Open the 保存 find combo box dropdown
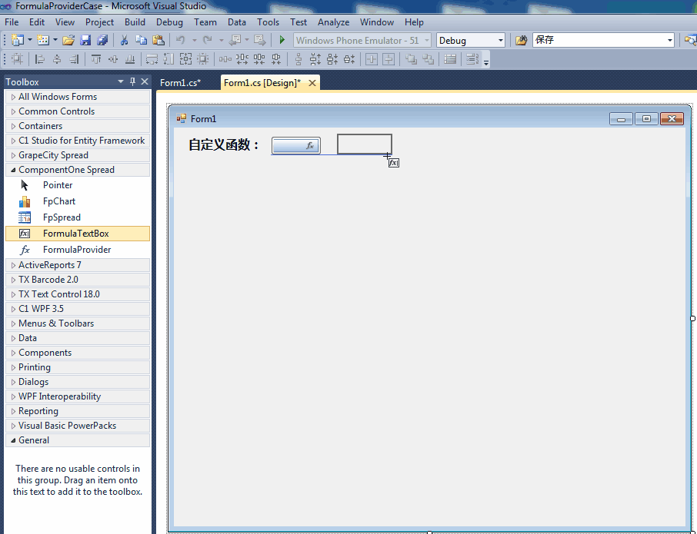 pos(669,41)
